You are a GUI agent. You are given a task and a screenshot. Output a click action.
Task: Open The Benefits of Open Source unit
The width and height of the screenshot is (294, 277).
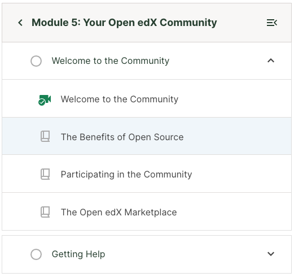pyautogui.click(x=122, y=137)
